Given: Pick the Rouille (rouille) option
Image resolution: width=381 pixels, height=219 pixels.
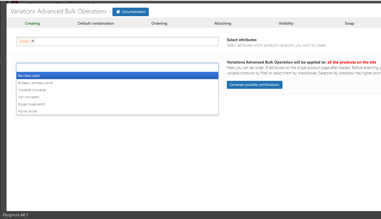Looking at the screenshot, I should (28, 111).
